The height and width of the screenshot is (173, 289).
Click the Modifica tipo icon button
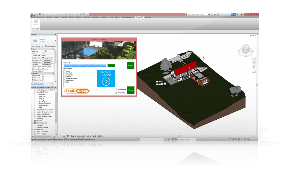(46, 46)
